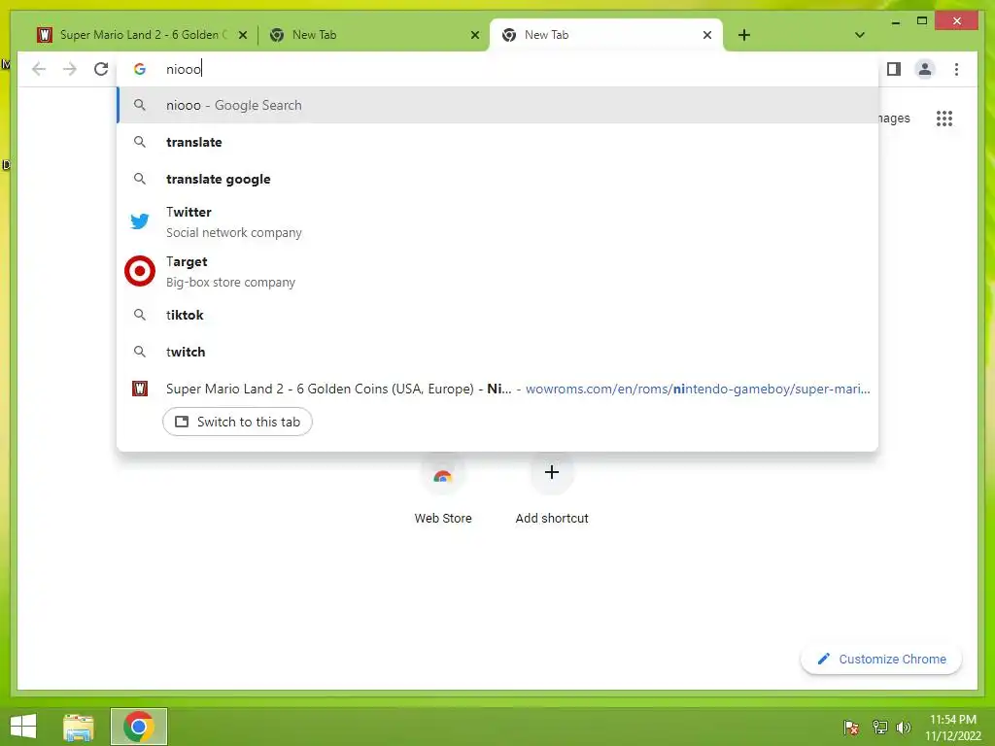Click the Switch to this tab button
This screenshot has width=995, height=746.
pos(237,422)
